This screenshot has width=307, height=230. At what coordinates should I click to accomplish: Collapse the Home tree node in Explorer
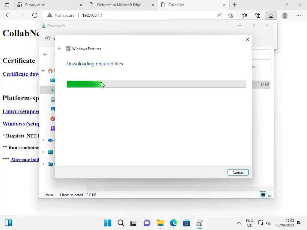click(43, 70)
